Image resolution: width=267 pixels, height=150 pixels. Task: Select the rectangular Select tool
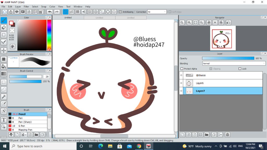4,82
